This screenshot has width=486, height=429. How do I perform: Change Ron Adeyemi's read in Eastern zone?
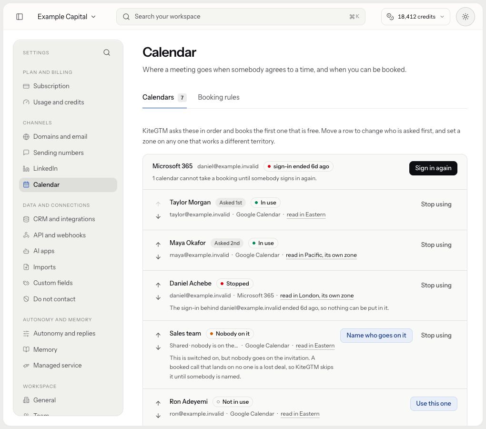pyautogui.click(x=300, y=414)
